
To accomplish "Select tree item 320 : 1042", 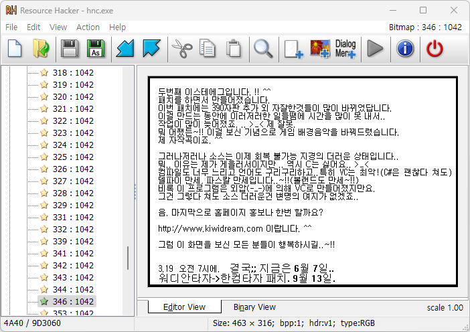I will coord(73,97).
